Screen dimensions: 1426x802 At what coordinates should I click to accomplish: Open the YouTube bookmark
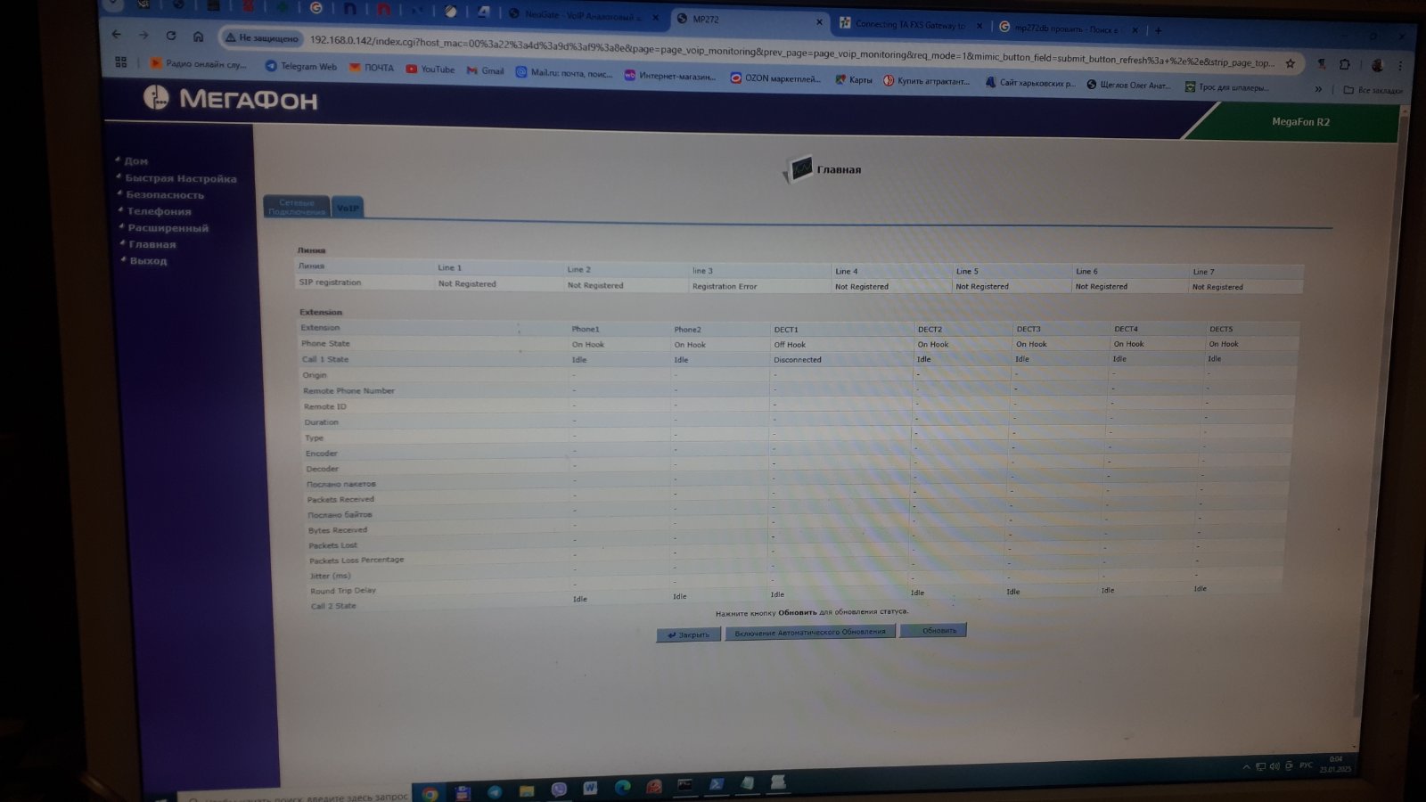[430, 69]
